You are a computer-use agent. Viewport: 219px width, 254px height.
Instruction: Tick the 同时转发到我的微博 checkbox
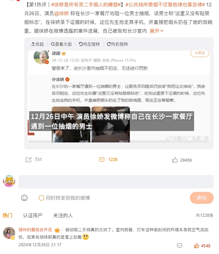click(x=41, y=198)
